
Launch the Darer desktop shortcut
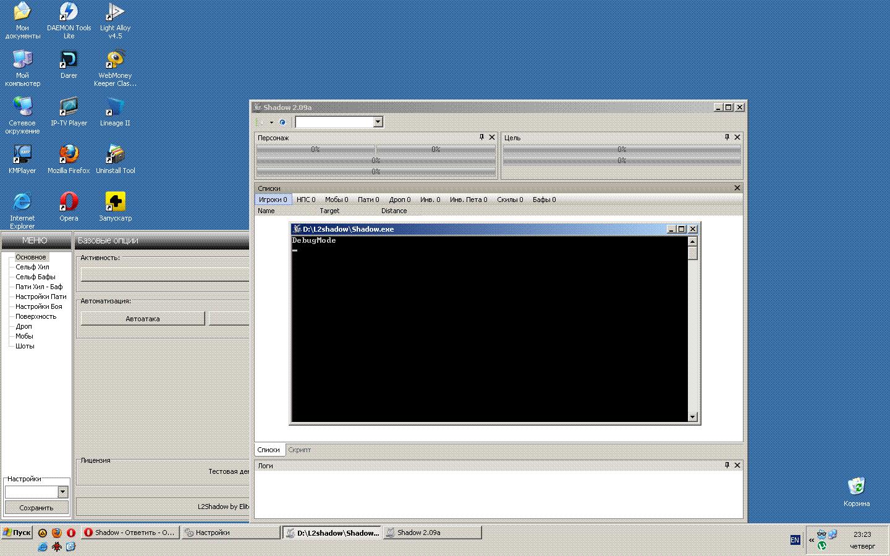69,64
